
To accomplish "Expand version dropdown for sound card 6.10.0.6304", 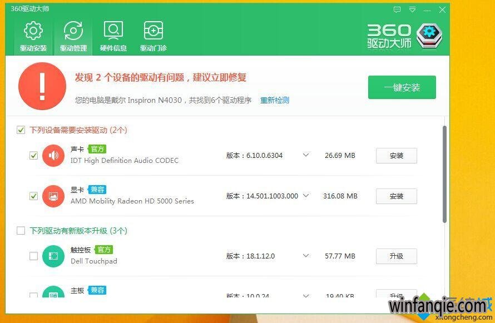I will [x=305, y=155].
